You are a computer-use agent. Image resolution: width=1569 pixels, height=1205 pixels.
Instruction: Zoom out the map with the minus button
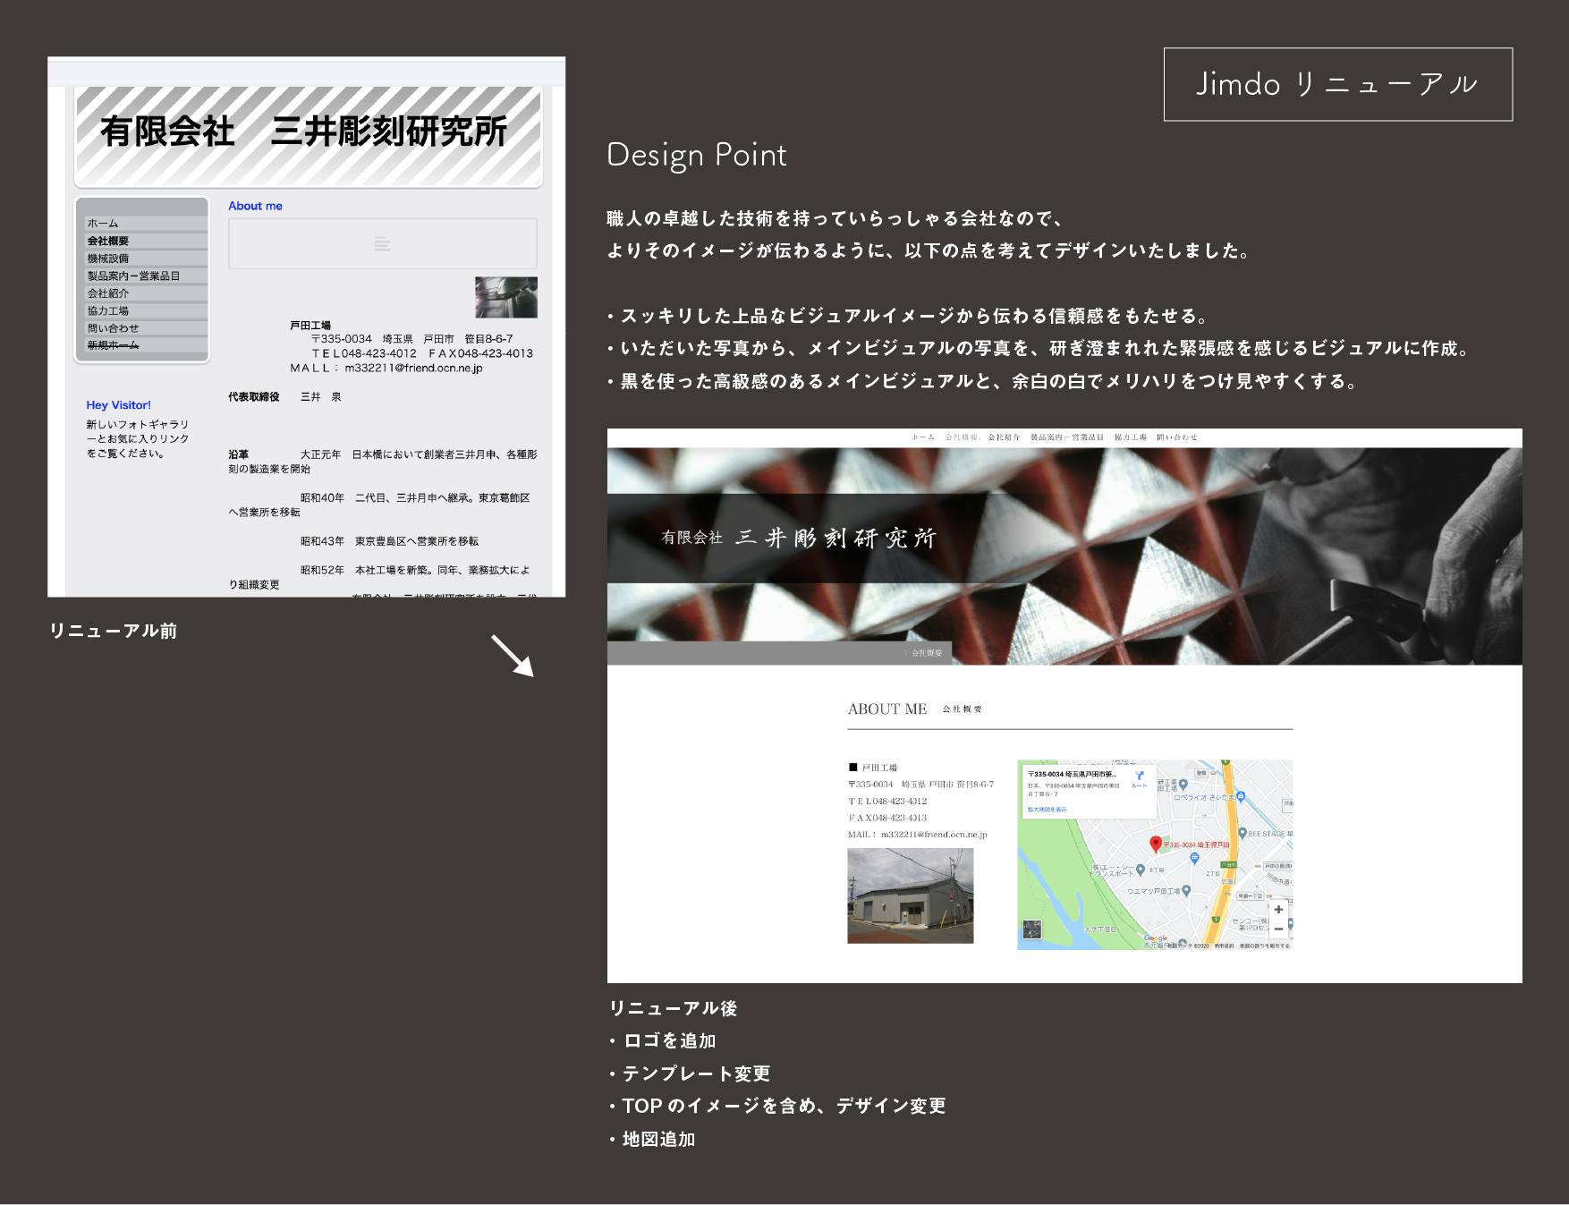point(1278,929)
